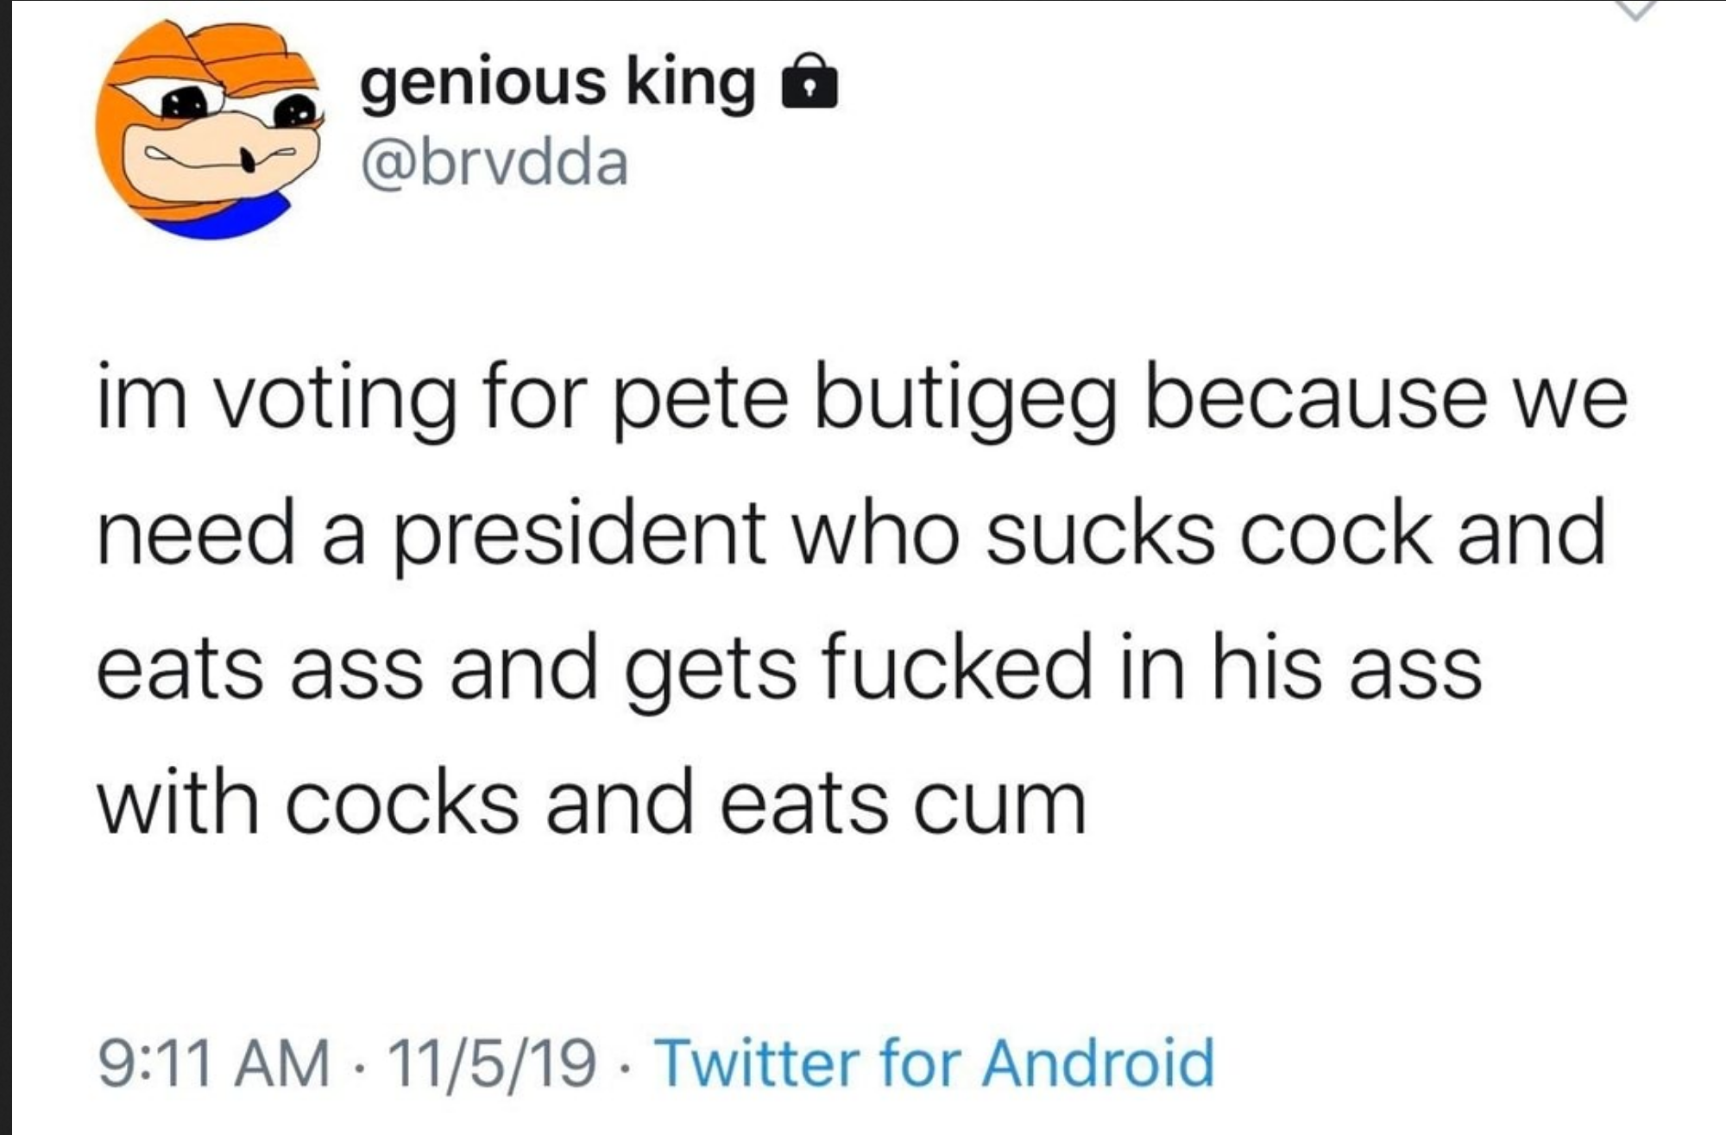The height and width of the screenshot is (1135, 1726).
Task: Click the word "Android" in the source label
Action: point(1099,1063)
